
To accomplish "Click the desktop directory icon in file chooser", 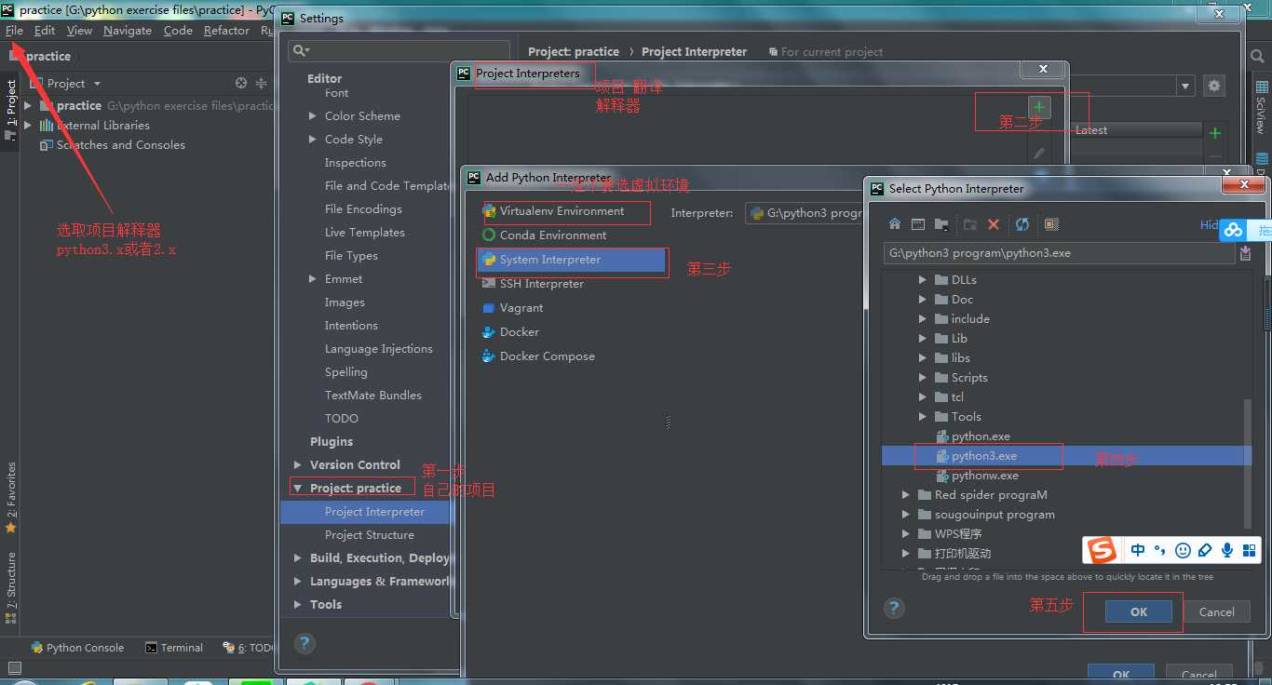I will (918, 224).
